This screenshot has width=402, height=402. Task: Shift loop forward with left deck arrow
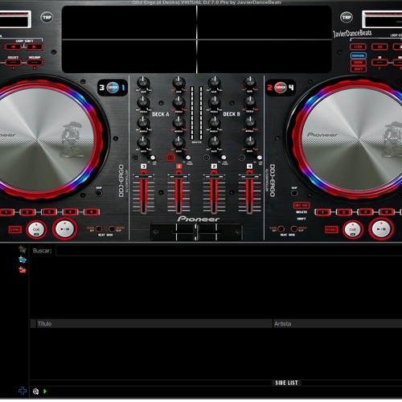click(x=35, y=47)
